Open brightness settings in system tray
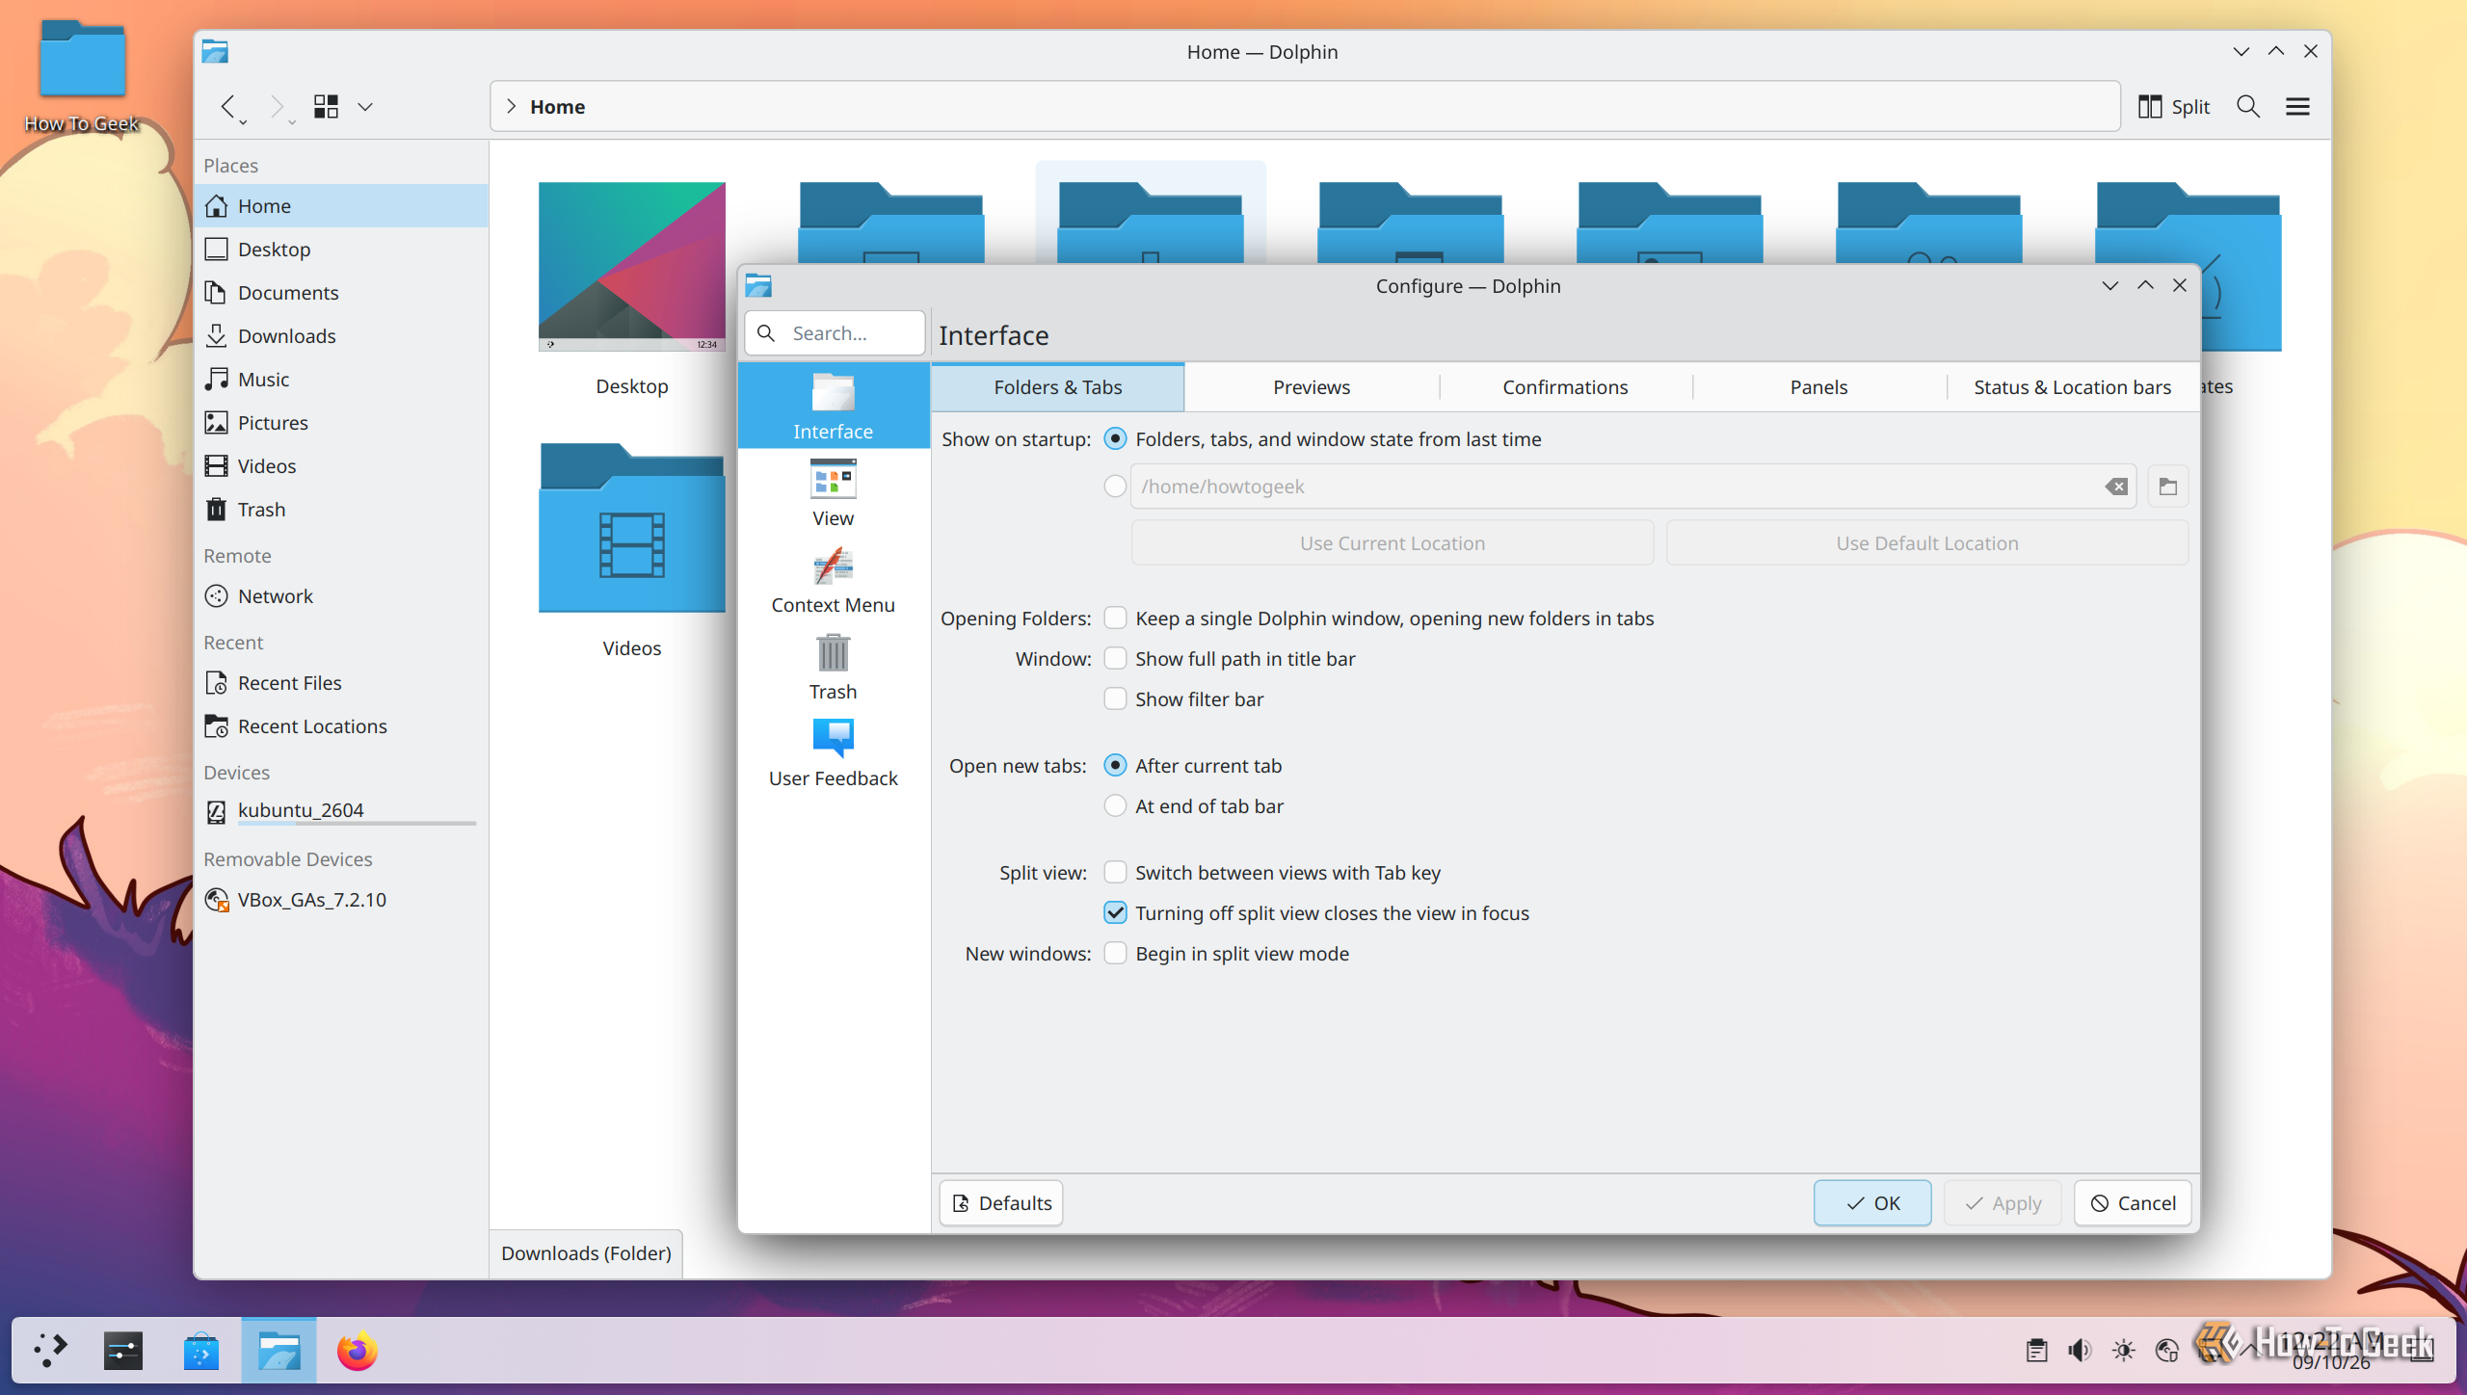This screenshot has height=1395, width=2467. coord(2123,1351)
